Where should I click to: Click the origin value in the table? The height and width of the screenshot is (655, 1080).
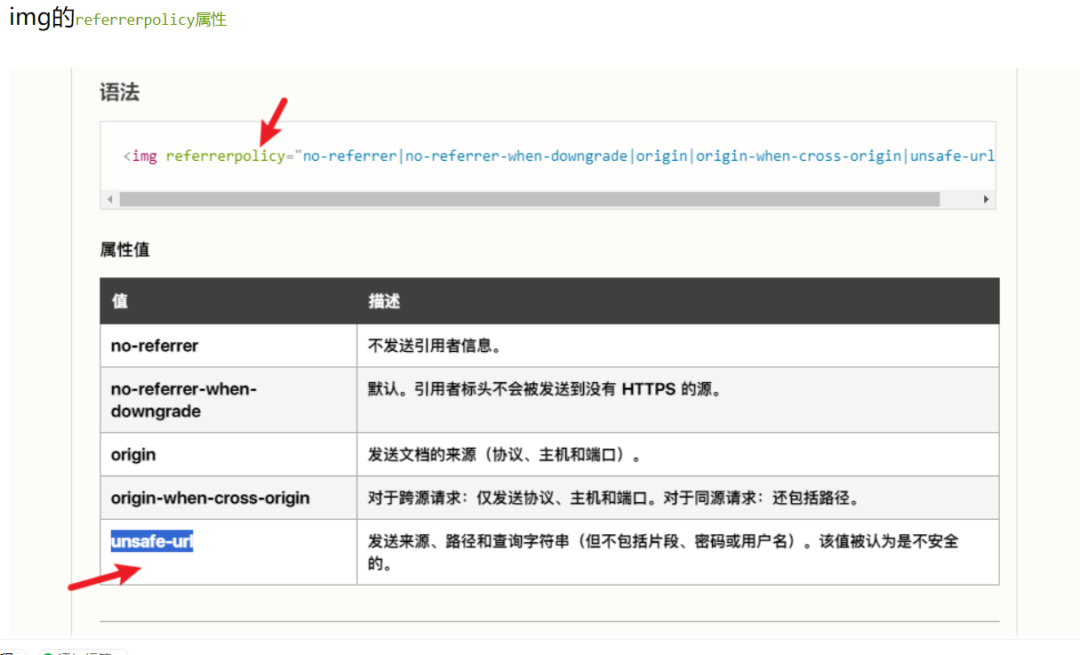(x=133, y=454)
